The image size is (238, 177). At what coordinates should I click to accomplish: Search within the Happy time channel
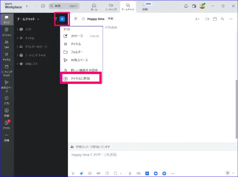222,19
